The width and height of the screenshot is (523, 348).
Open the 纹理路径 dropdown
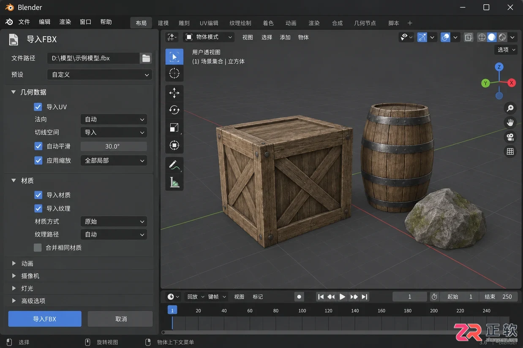click(x=114, y=235)
